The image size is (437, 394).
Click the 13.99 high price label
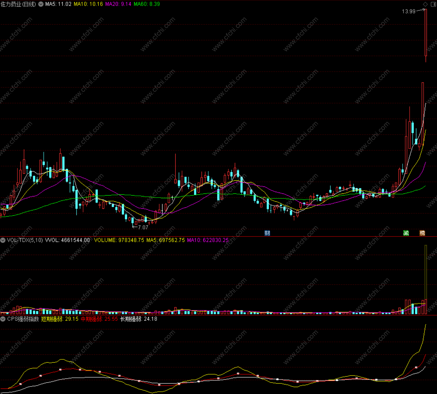[409, 11]
